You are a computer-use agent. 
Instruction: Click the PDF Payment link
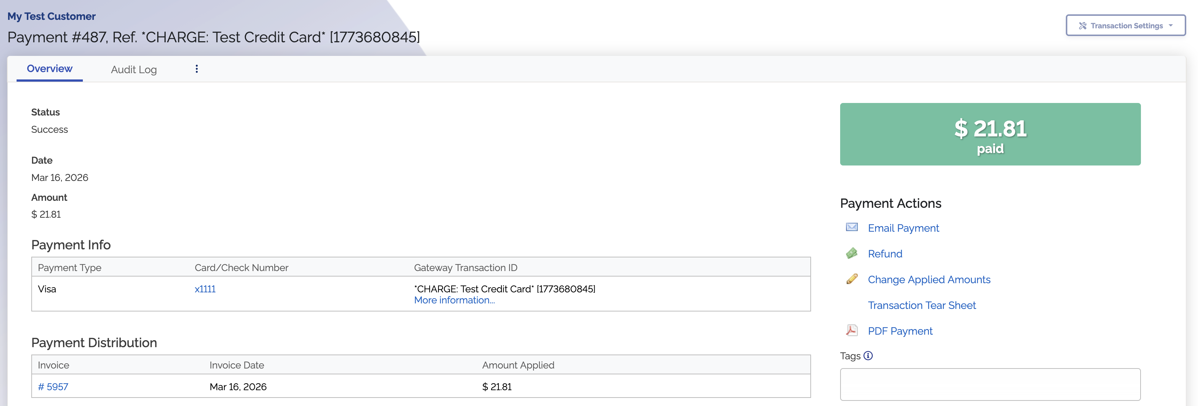click(900, 331)
